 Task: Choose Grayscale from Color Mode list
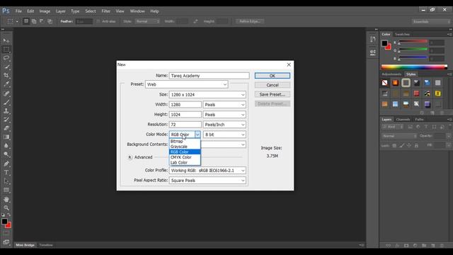coord(185,147)
